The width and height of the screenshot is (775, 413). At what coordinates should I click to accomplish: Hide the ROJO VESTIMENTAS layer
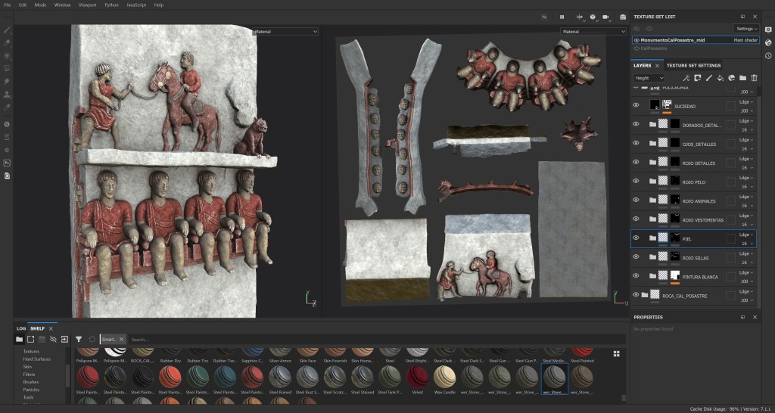pyautogui.click(x=636, y=219)
